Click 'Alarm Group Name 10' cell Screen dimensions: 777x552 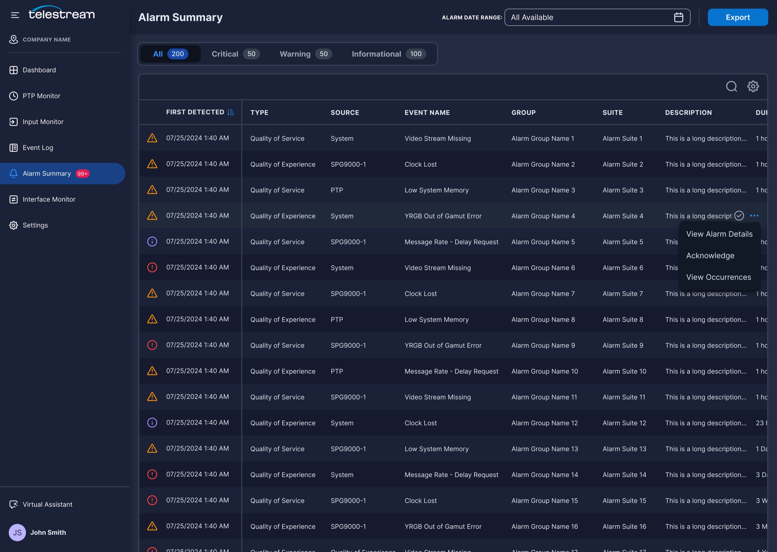pos(545,371)
